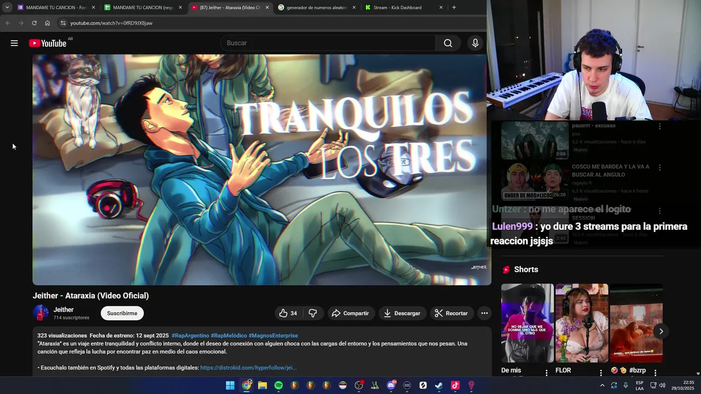The width and height of the screenshot is (701, 394).
Task: Click 323 visualizaciones text
Action: (62, 335)
